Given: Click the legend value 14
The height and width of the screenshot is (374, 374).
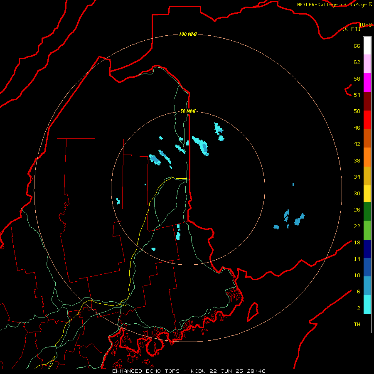Looking at the screenshot, I should [357, 259].
